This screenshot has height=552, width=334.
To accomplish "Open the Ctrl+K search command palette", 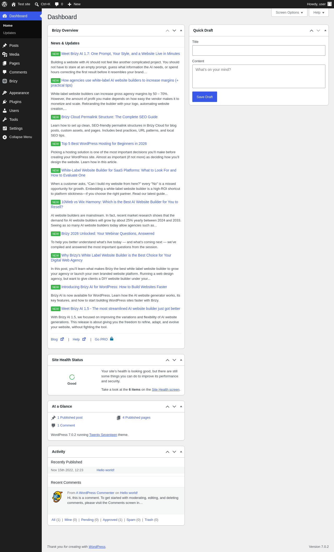I will [43, 4].
